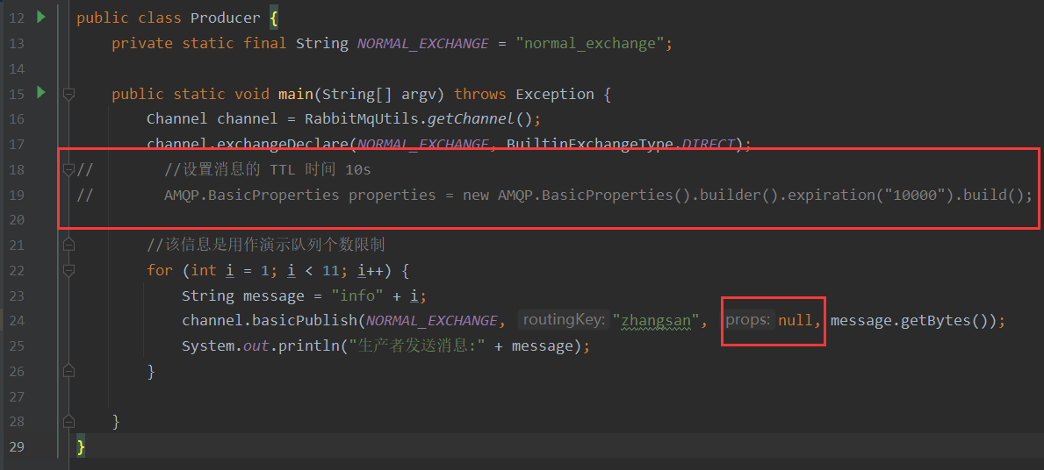The image size is (1044, 470).
Task: Click NORMAL_EXCHANGE in the line 13 declaration
Action: (x=423, y=44)
